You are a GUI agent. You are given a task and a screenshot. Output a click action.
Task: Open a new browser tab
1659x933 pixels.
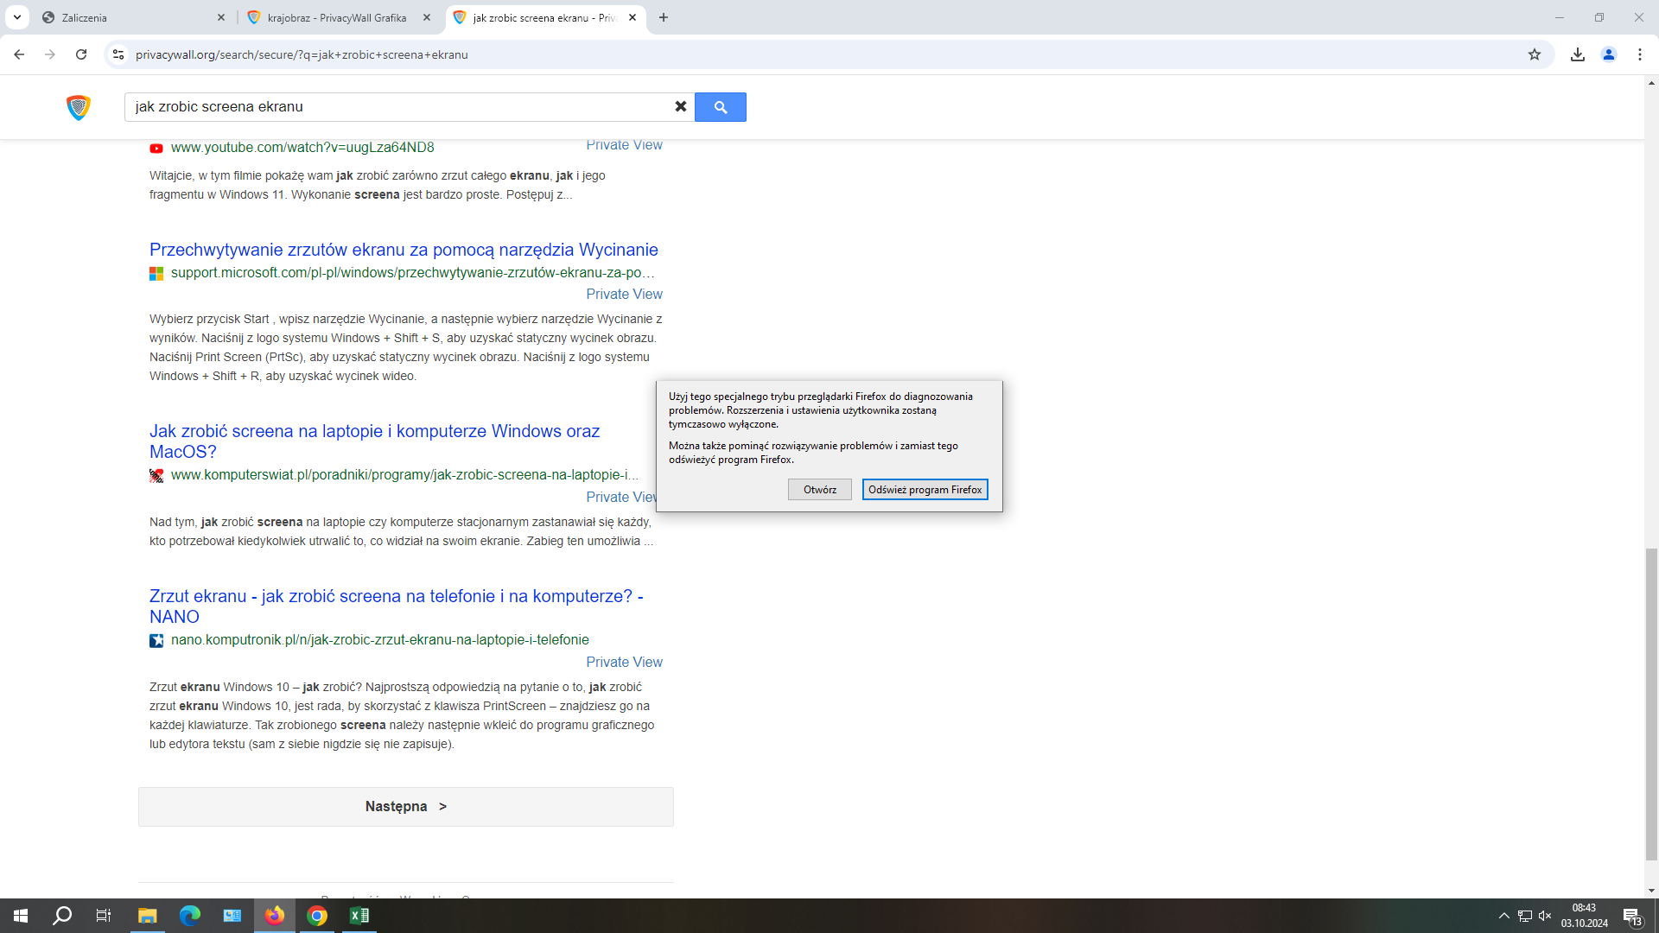tap(664, 17)
